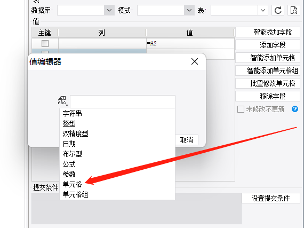304x228 pixels.
Task: Click the 设置提交条件 button
Action: [271, 198]
